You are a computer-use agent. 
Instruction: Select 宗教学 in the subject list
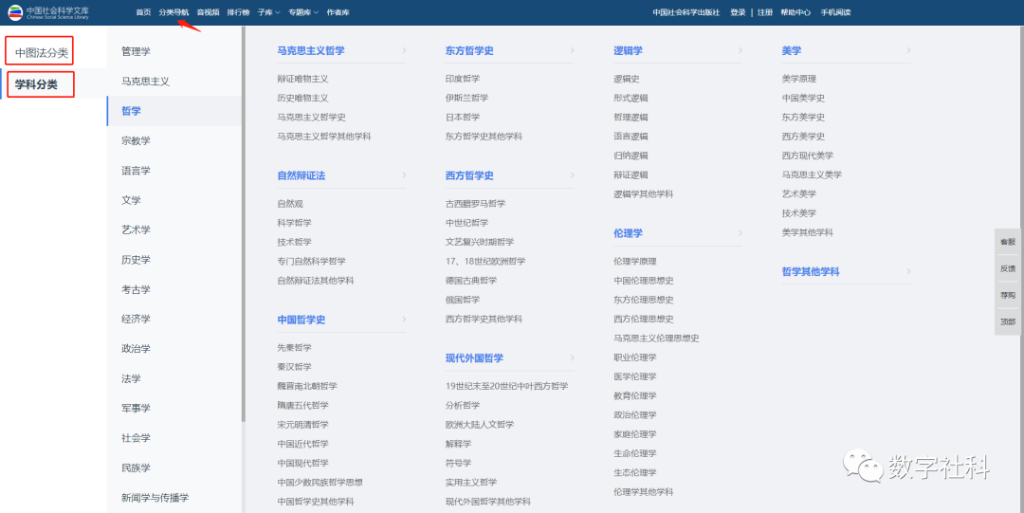[136, 141]
